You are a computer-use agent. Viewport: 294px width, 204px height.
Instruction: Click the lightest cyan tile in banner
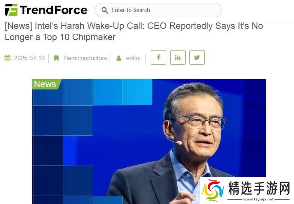[x=137, y=92]
